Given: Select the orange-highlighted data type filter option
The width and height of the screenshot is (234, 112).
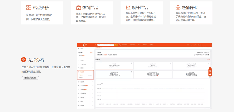Looking at the screenshot, I should (x=105, y=55).
